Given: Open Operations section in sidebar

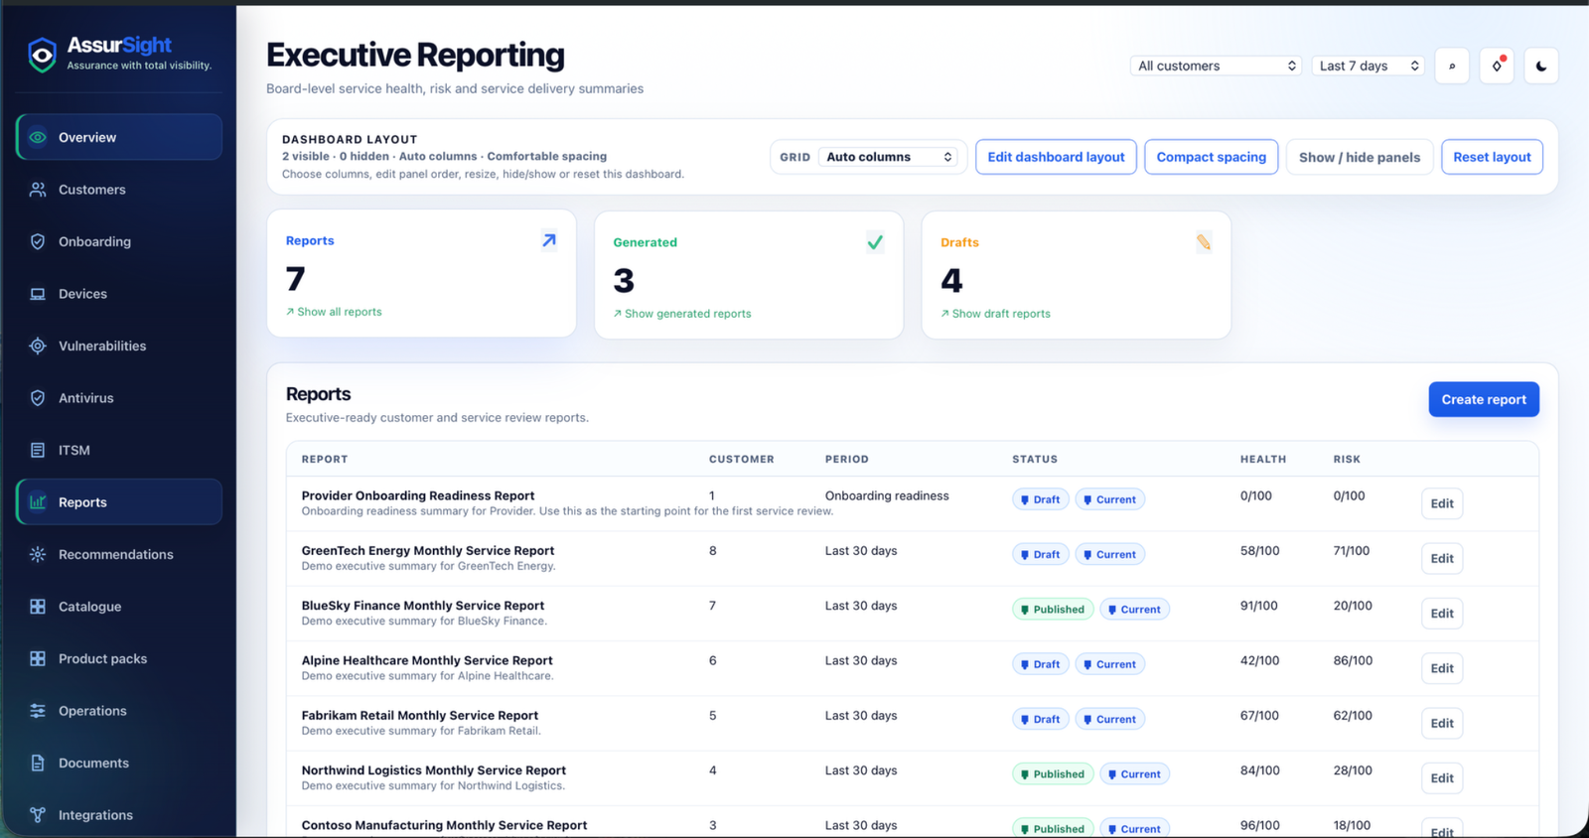Looking at the screenshot, I should point(119,711).
